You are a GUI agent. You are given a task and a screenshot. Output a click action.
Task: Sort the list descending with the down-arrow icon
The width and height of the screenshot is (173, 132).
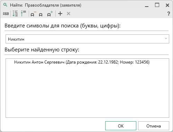tap(15, 14)
